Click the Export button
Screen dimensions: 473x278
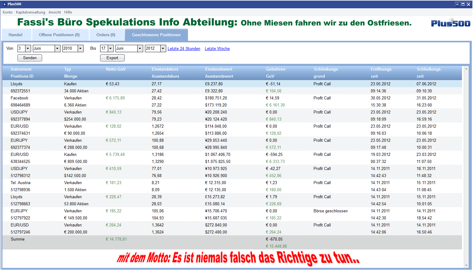pos(112,58)
